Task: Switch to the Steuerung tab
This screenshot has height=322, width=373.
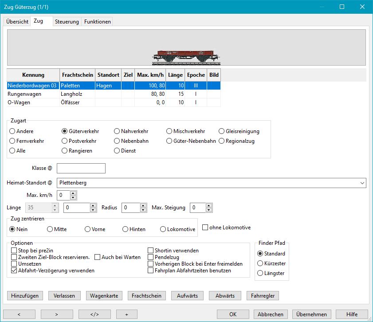Action: (67, 22)
